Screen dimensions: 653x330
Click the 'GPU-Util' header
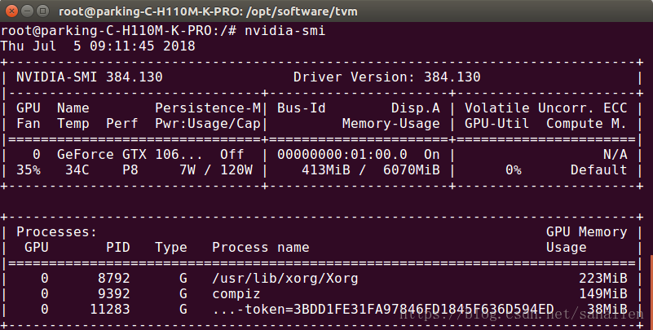pyautogui.click(x=496, y=124)
